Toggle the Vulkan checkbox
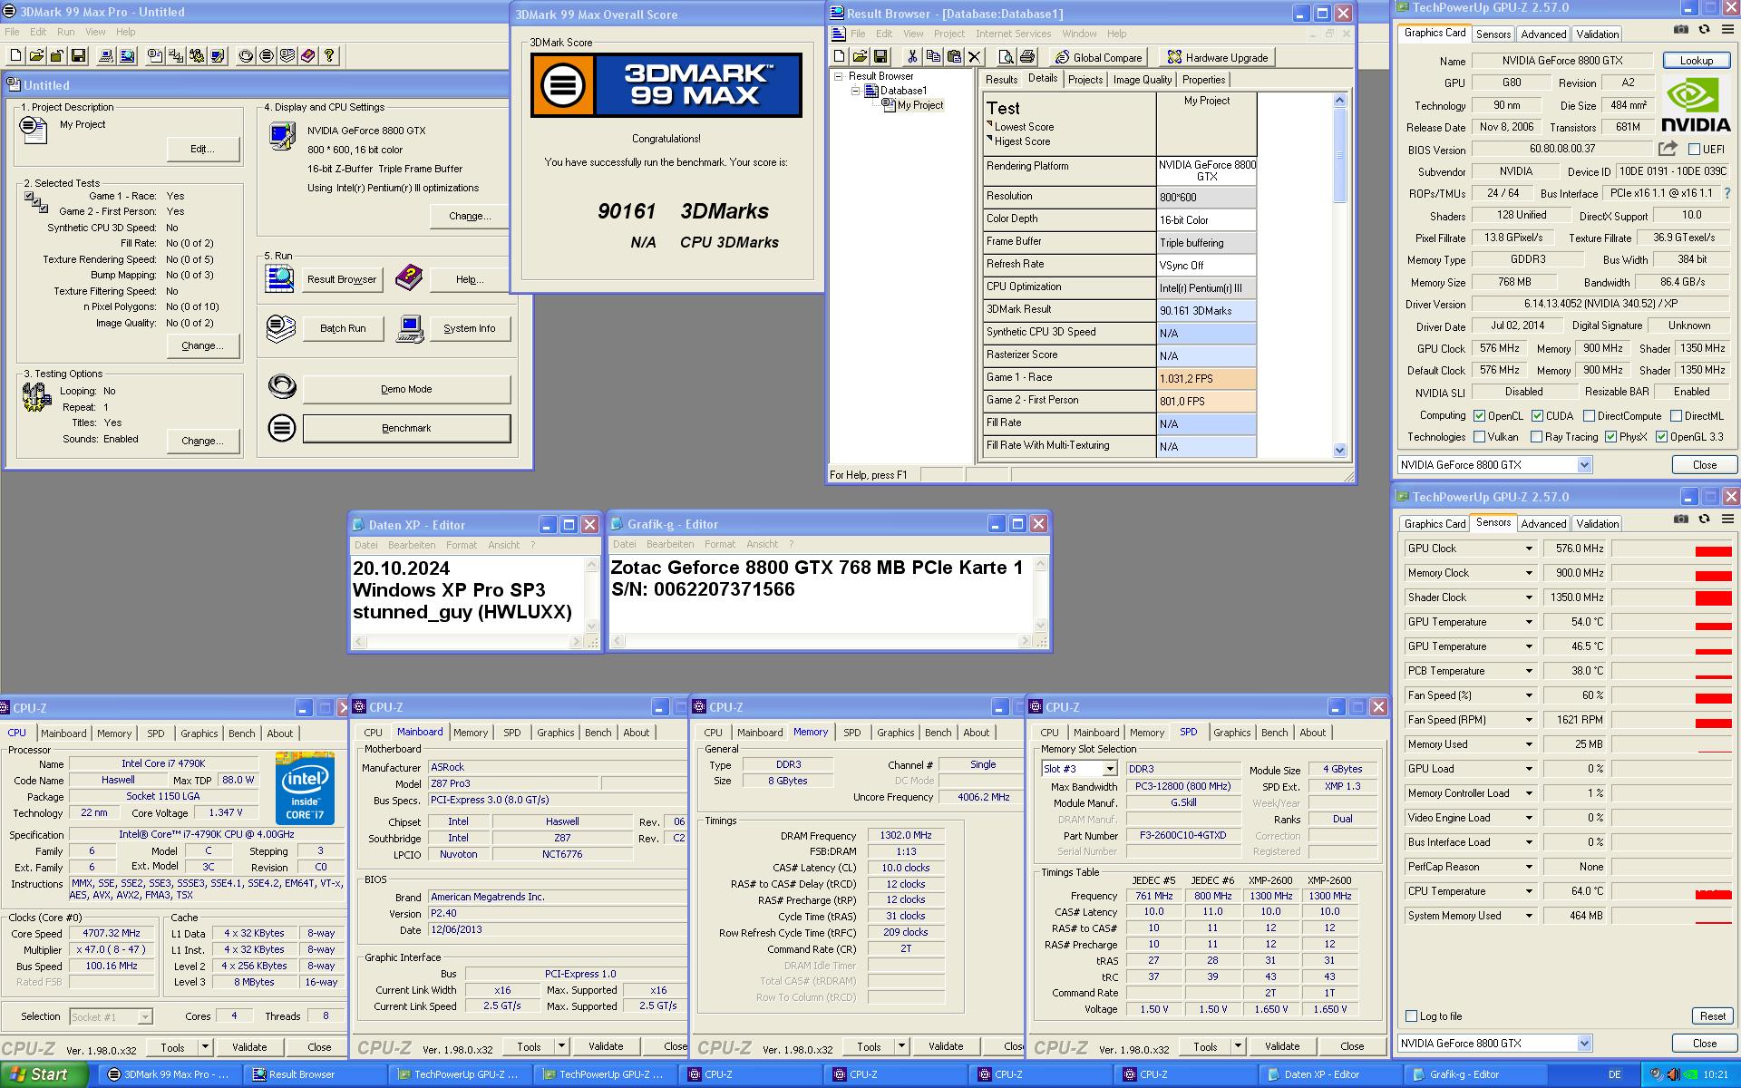Viewport: 1741px width, 1088px height. tap(1479, 437)
